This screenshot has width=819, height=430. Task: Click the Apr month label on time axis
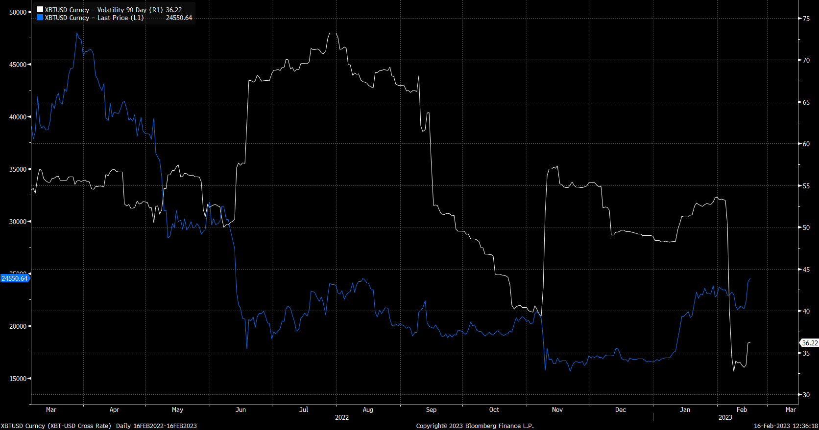point(114,410)
